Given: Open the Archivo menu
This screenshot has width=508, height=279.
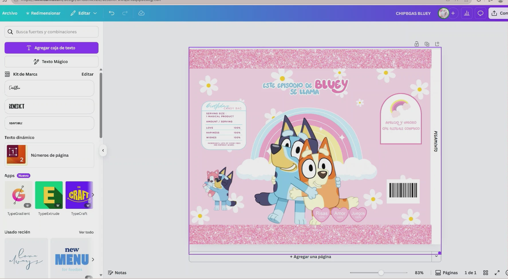Looking at the screenshot, I should coord(10,13).
